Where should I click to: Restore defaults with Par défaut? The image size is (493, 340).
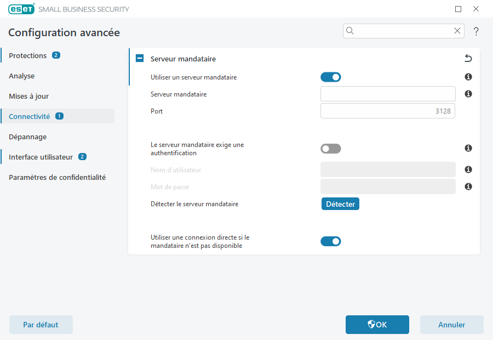41,324
